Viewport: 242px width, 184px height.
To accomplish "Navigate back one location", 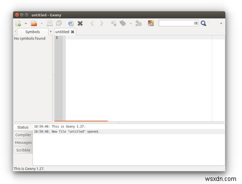I will pos(92,23).
